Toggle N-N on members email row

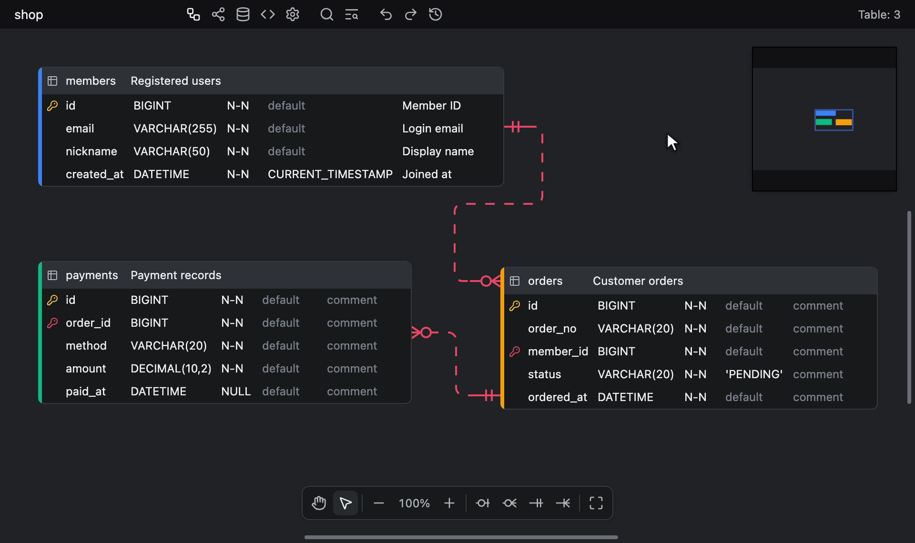[238, 129]
